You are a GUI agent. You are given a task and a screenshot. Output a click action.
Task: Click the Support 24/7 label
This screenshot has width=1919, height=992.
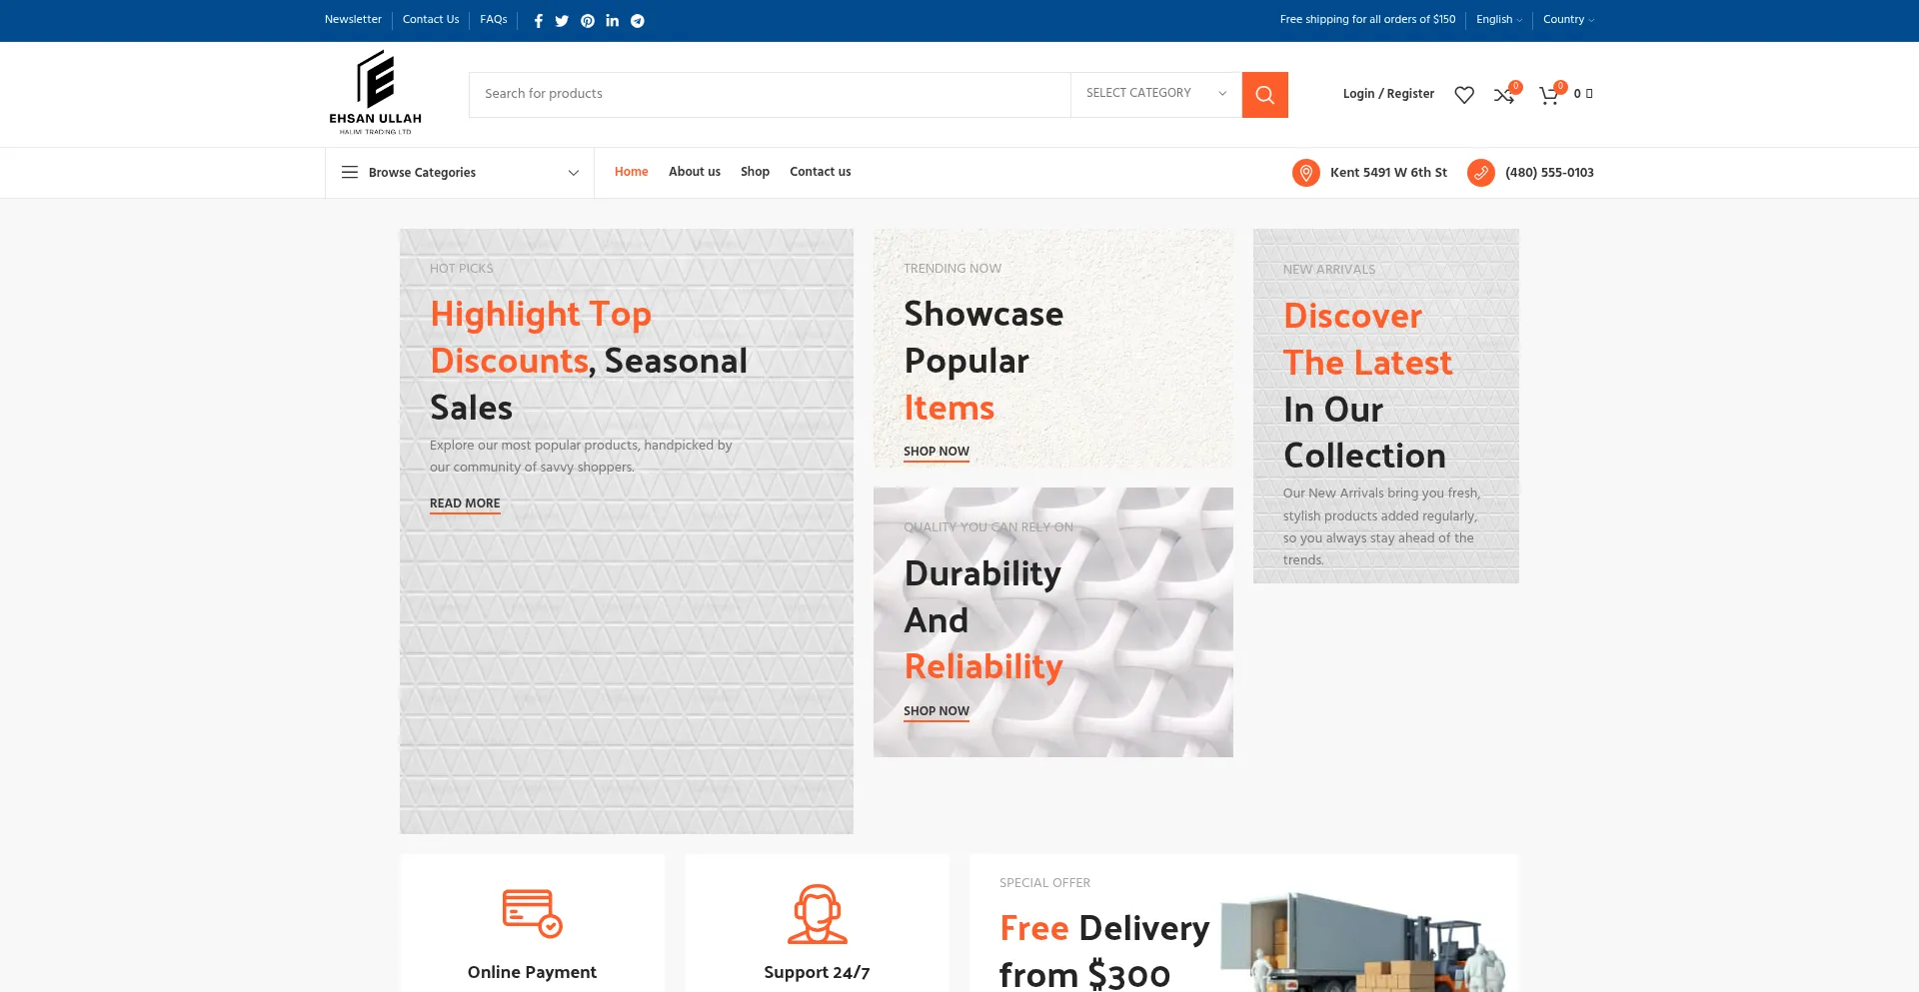pos(817,972)
